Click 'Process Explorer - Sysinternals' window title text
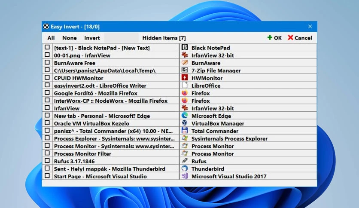Image resolution: width=359 pixels, height=208 pixels. coord(114,138)
